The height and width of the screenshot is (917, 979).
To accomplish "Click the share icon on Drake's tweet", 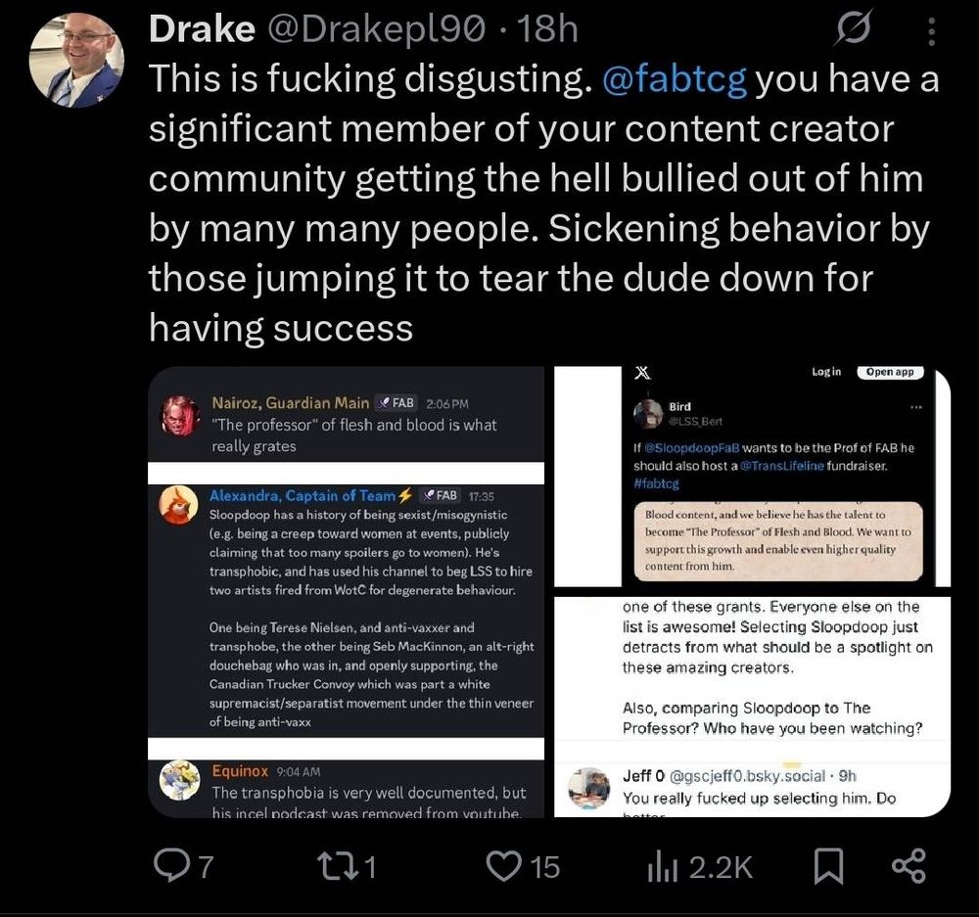I will click(909, 864).
